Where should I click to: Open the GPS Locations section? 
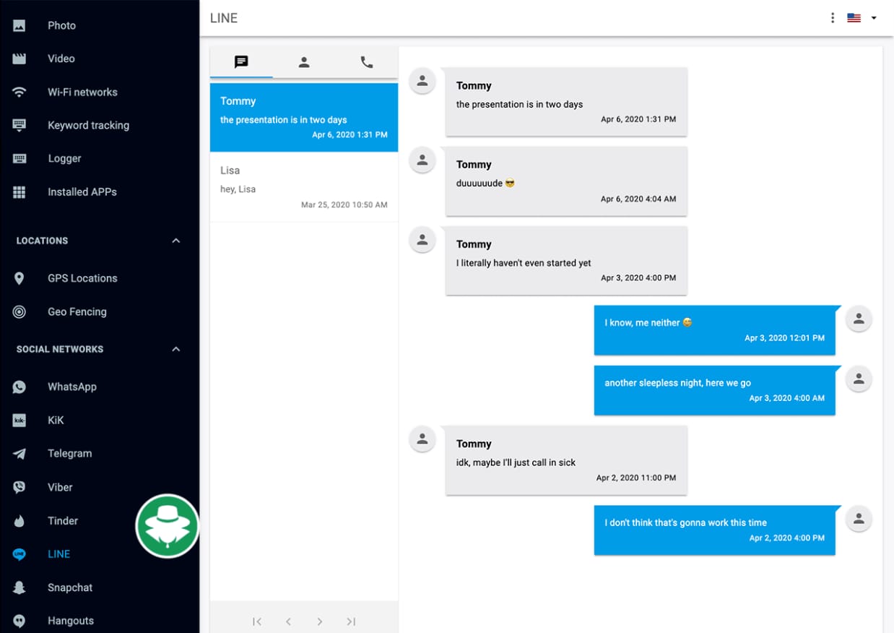click(x=19, y=278)
